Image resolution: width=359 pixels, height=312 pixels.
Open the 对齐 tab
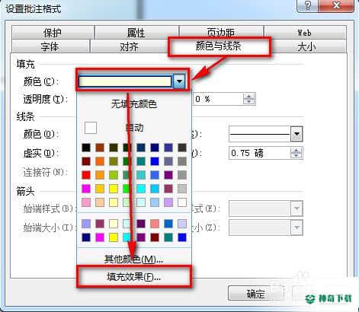click(x=129, y=46)
